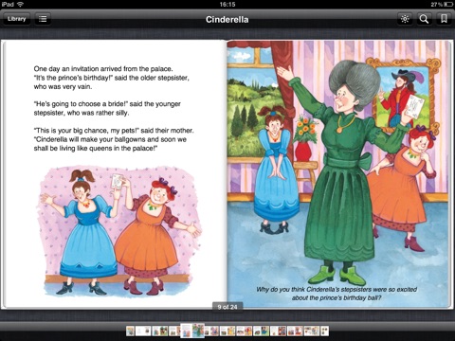This screenshot has height=341, width=455.
Task: Tap line "stepsister, who was rather silly."
Action: (x=82, y=113)
